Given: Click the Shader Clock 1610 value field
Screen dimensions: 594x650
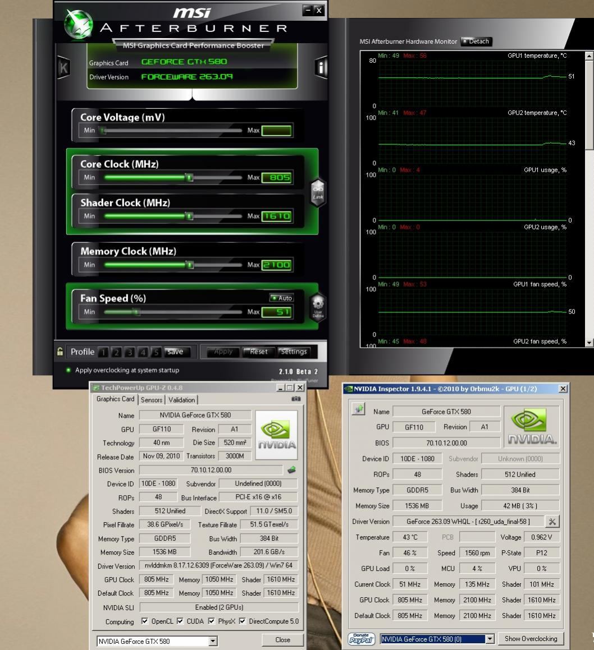Looking at the screenshot, I should click(x=276, y=216).
